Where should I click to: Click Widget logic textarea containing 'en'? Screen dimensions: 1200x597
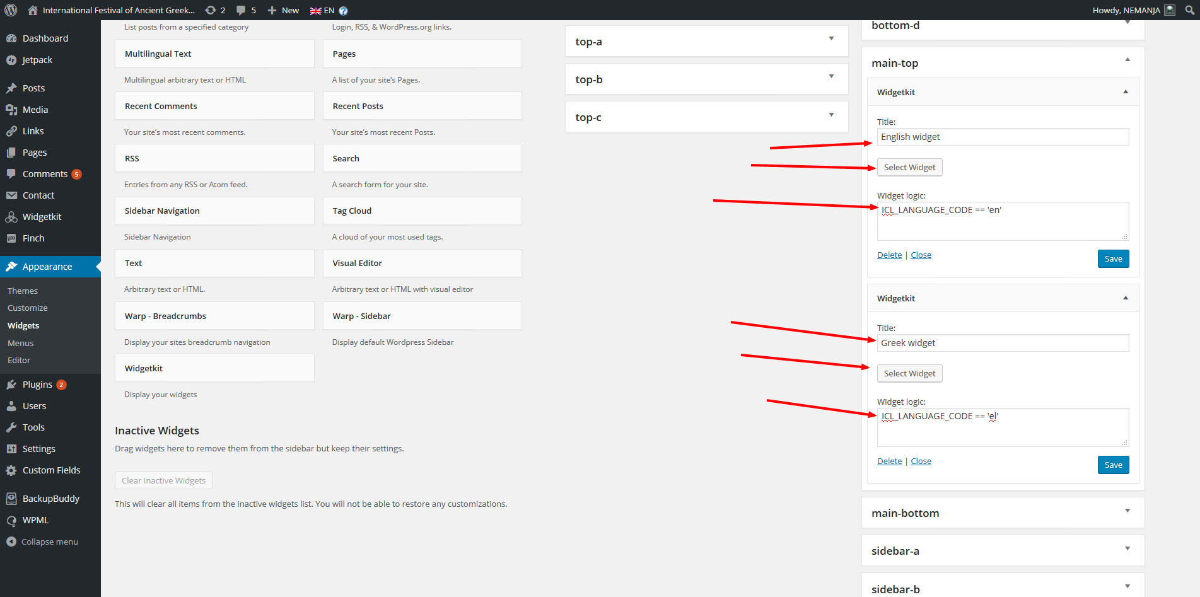(1003, 221)
